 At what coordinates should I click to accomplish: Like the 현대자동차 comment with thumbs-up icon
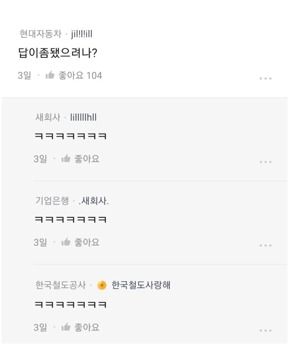click(50, 75)
